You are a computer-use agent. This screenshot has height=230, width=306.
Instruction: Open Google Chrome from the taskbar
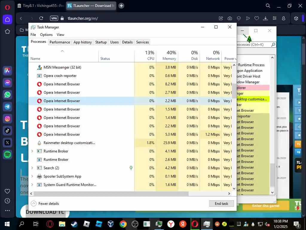(123, 224)
